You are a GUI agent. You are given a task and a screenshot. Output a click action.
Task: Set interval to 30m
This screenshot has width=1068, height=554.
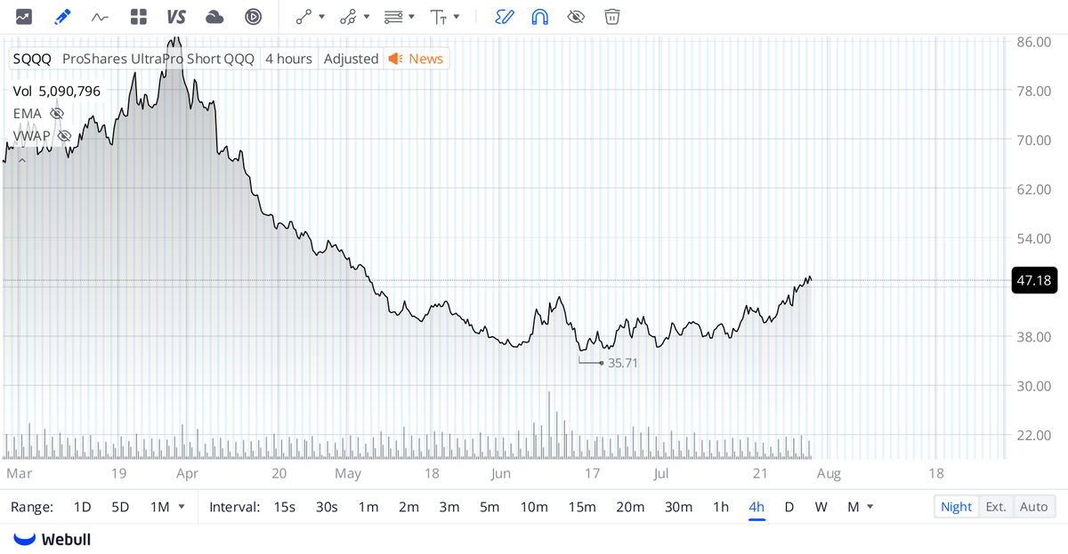(678, 507)
